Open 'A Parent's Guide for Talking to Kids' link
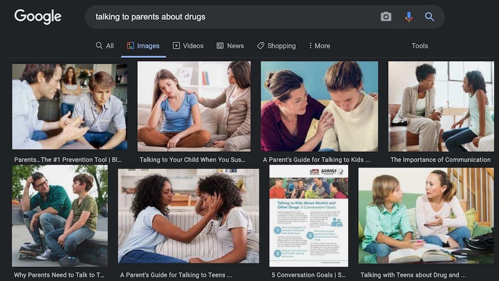The width and height of the screenshot is (499, 281). tap(316, 159)
